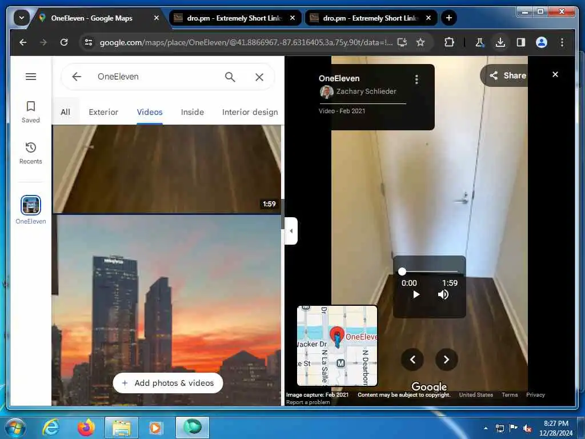Open Saved places in sidebar

(x=31, y=112)
